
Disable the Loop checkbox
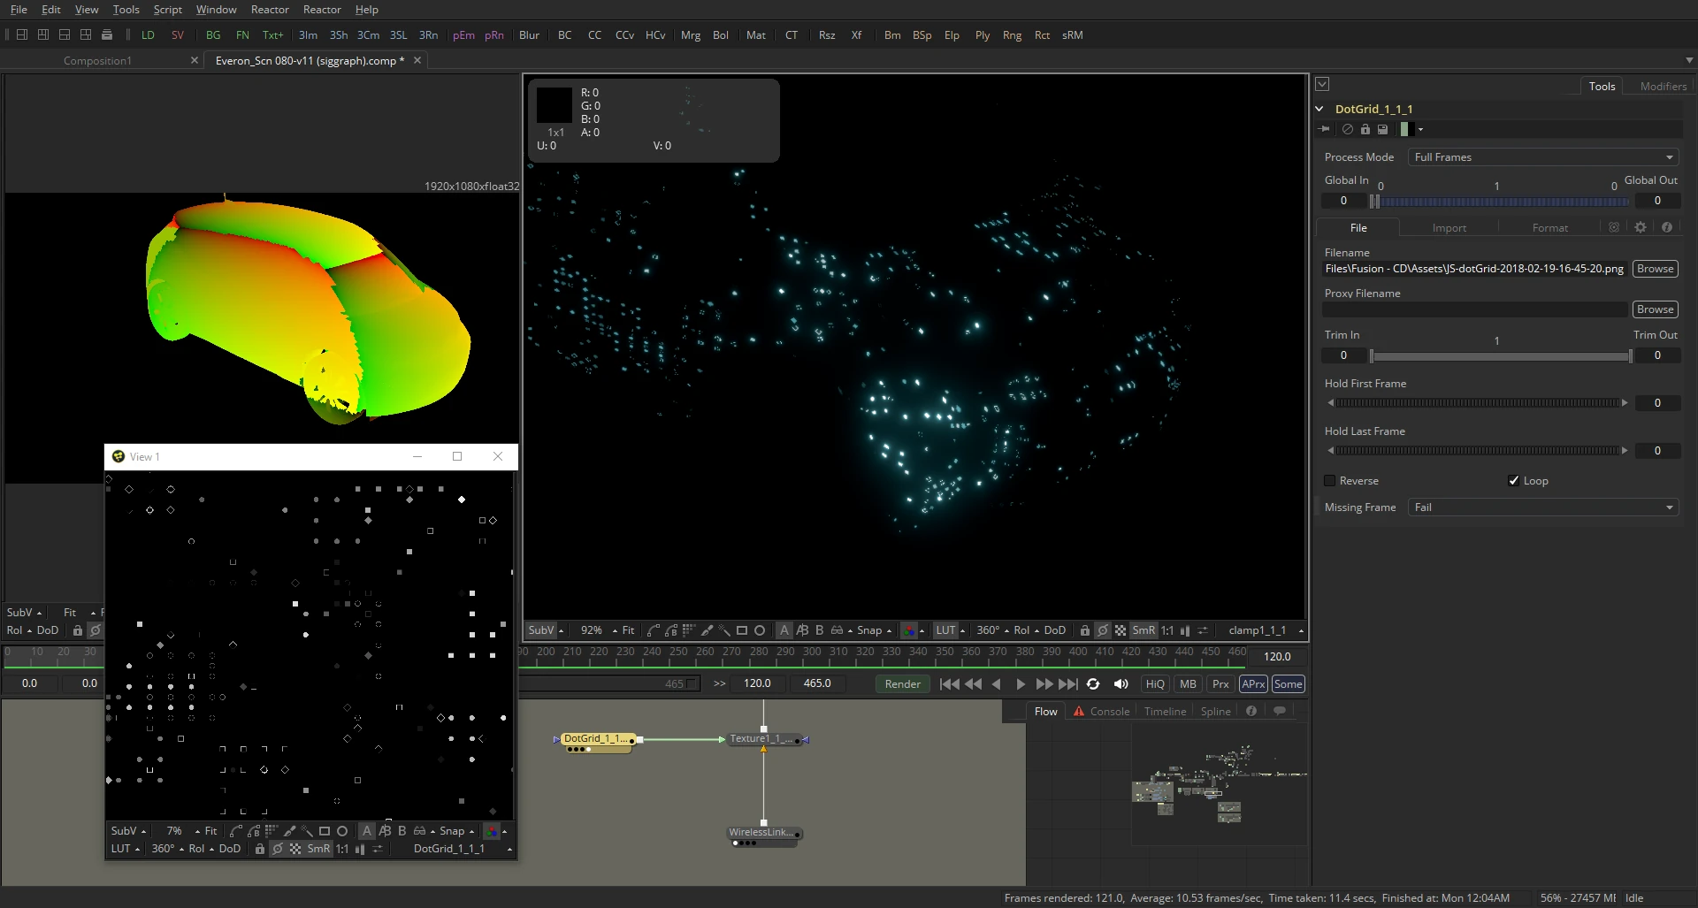pos(1513,481)
